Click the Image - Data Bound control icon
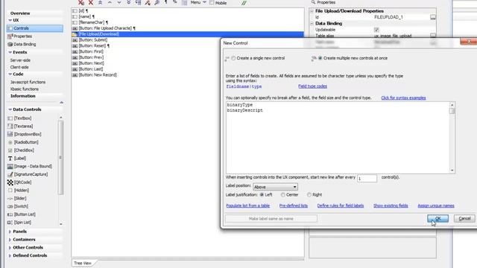Screen dimensions: 477x268 (x=10, y=166)
